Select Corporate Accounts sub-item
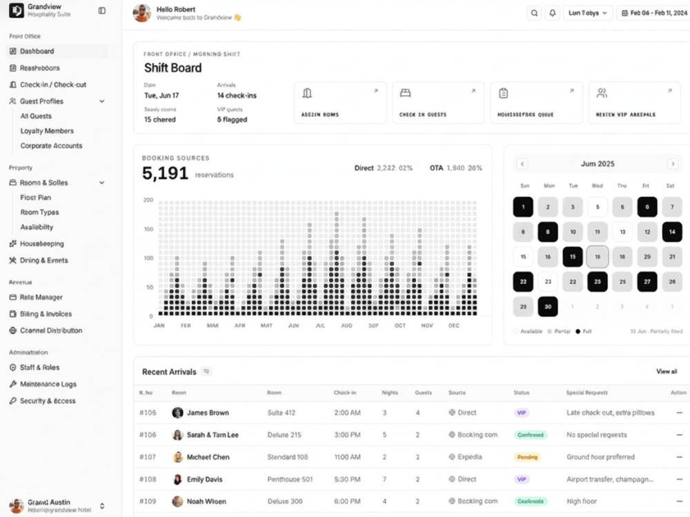The height and width of the screenshot is (517, 690). (52, 145)
